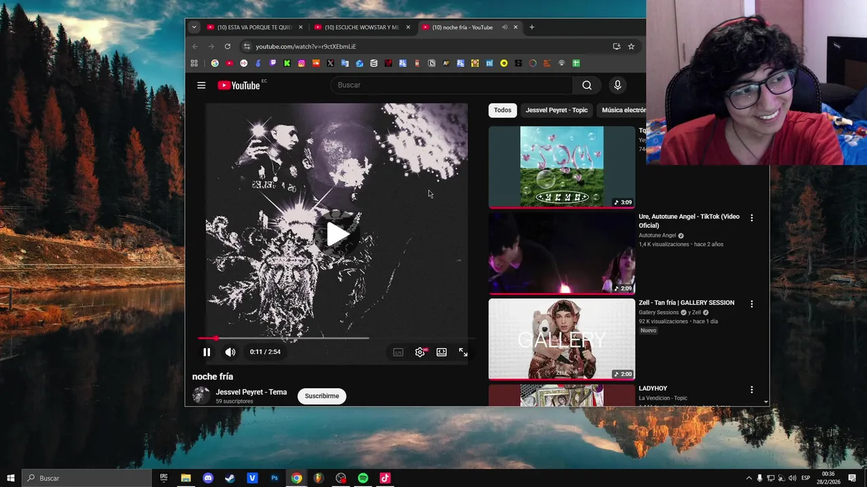Viewport: 867px width, 487px height.
Task: Open options menu for Ure, Autotune Angel video
Action: click(751, 218)
